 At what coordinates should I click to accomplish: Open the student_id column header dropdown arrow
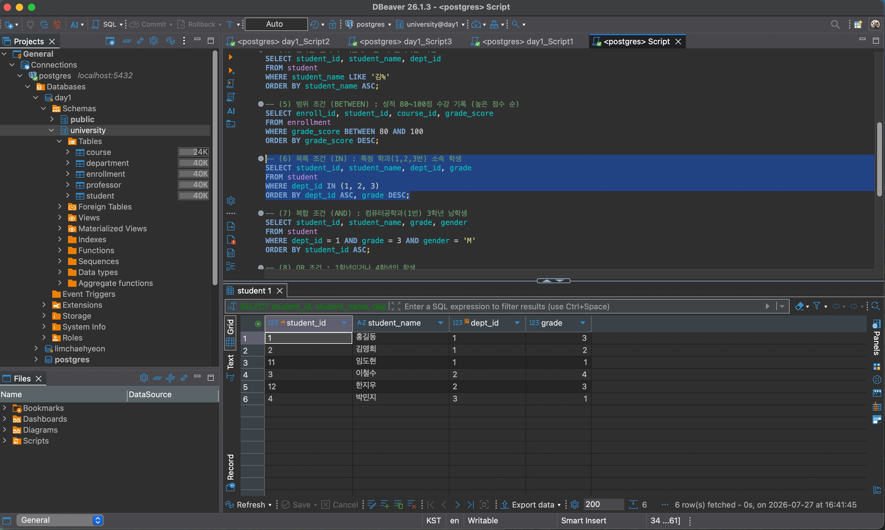click(x=344, y=323)
